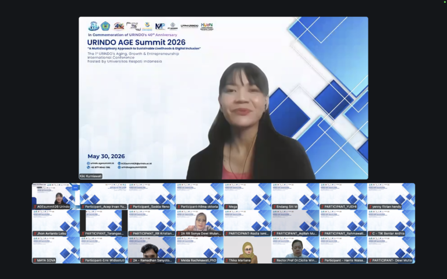Select the main speaker video of Kiki Kurniawati
The width and height of the screenshot is (447, 279).
(223, 98)
